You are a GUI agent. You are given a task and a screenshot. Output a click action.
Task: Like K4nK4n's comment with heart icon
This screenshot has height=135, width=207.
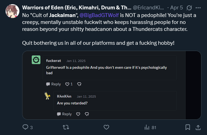(78, 114)
